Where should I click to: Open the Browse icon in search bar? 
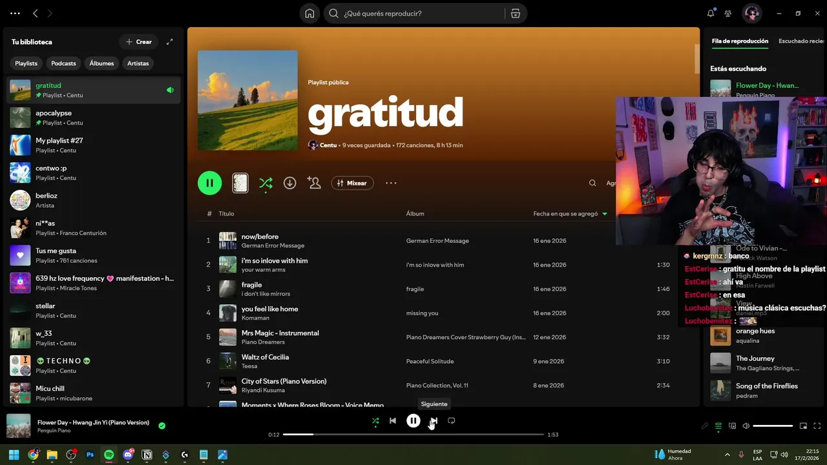click(515, 14)
